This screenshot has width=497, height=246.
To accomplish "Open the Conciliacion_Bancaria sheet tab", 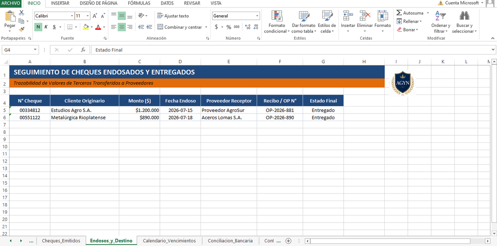I will [x=230, y=241].
